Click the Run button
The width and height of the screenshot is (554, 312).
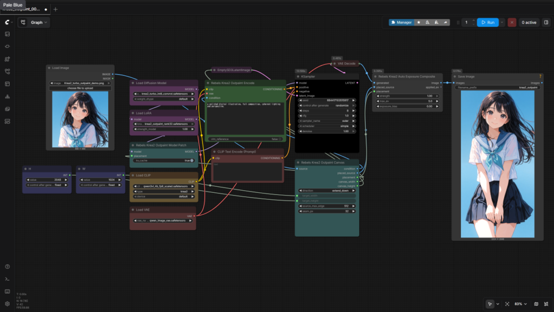(488, 22)
